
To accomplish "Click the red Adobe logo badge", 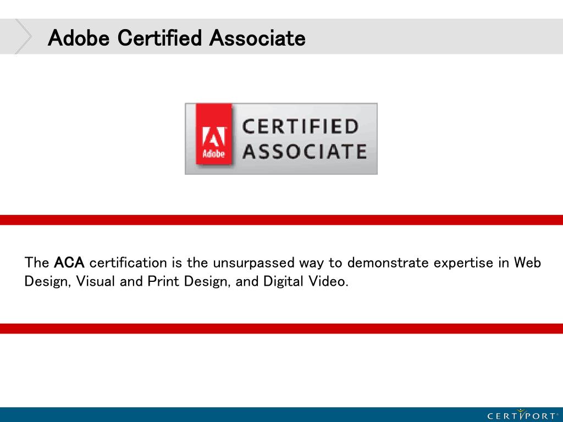I will pyautogui.click(x=214, y=134).
